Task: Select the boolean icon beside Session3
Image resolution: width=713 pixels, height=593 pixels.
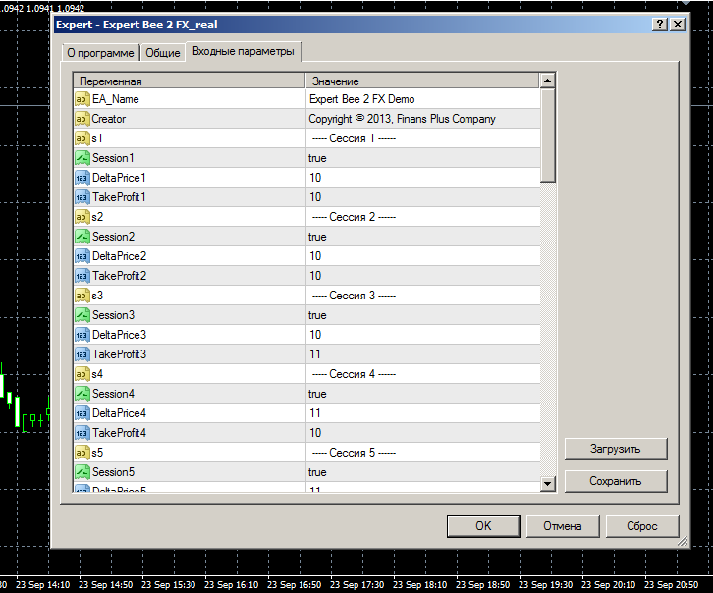Action: click(x=82, y=315)
